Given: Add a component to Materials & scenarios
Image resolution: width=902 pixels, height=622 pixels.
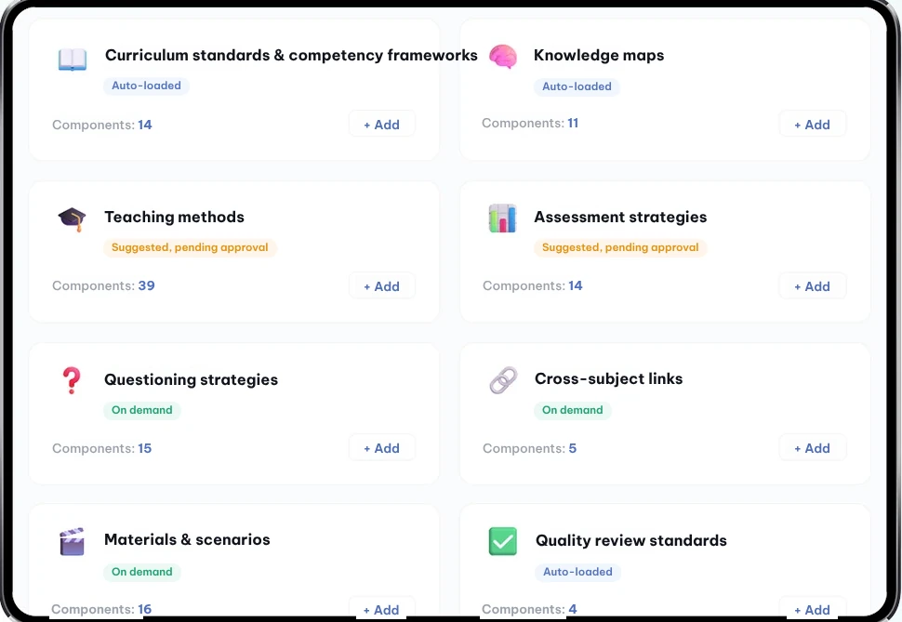Looking at the screenshot, I should [x=382, y=609].
